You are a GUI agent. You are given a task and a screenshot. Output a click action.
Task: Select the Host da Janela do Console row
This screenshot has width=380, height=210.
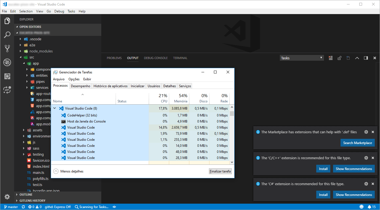click(141, 121)
